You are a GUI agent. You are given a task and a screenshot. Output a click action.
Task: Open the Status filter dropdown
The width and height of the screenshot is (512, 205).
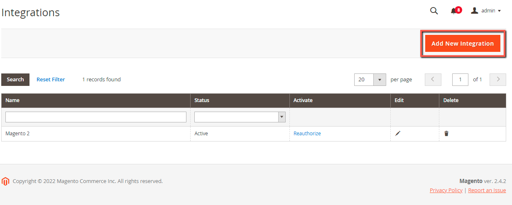[x=240, y=117]
